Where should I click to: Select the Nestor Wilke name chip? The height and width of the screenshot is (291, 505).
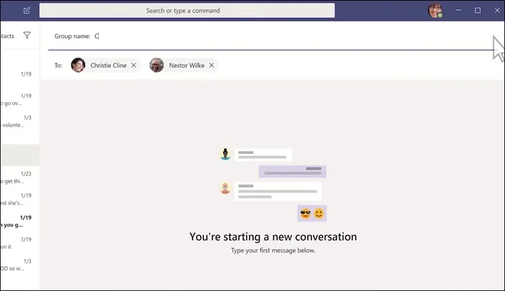point(183,66)
